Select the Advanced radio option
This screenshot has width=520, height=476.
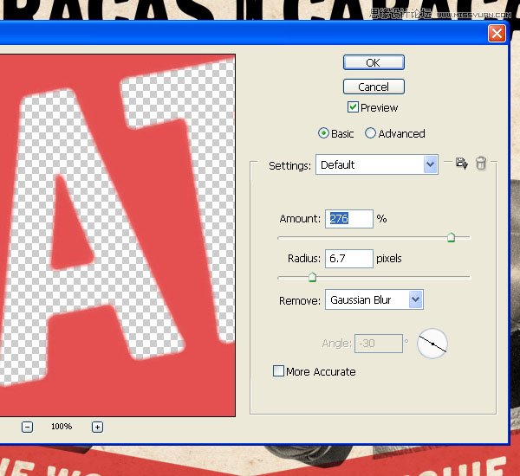[370, 133]
